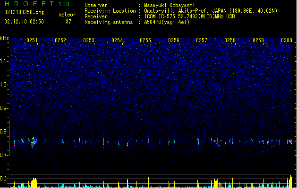Click the "Receiving antenna" field label
The image size is (297, 188).
pos(109,22)
